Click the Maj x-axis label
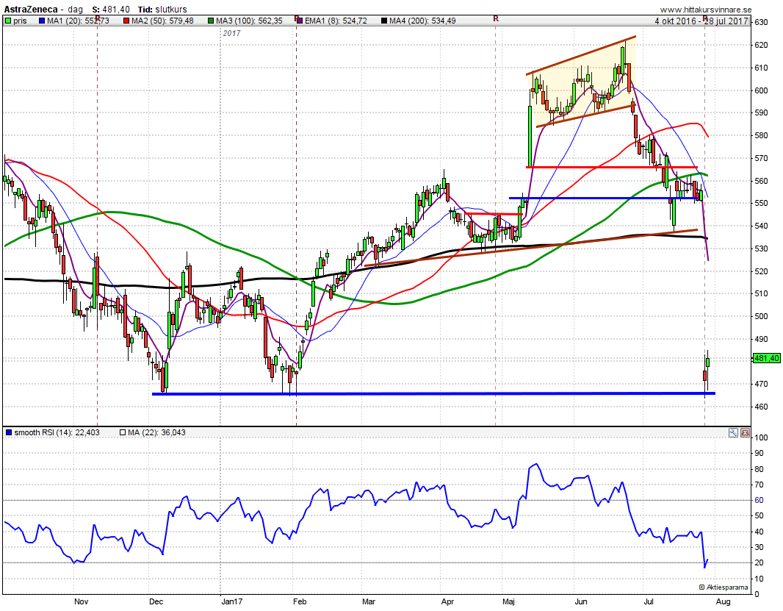 pos(509,601)
